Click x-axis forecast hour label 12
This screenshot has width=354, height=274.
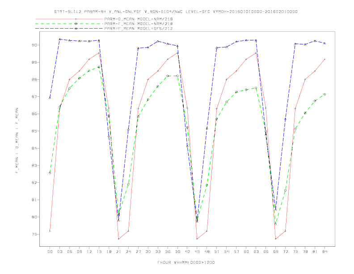point(89,252)
